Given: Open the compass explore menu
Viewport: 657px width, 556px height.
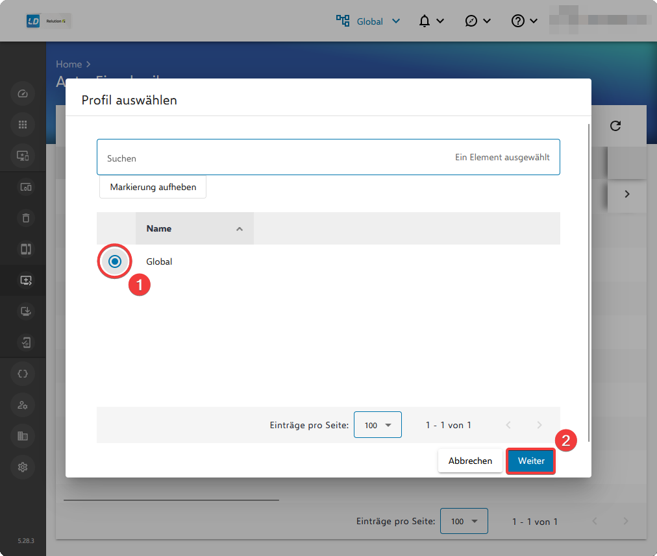Looking at the screenshot, I should click(x=478, y=21).
